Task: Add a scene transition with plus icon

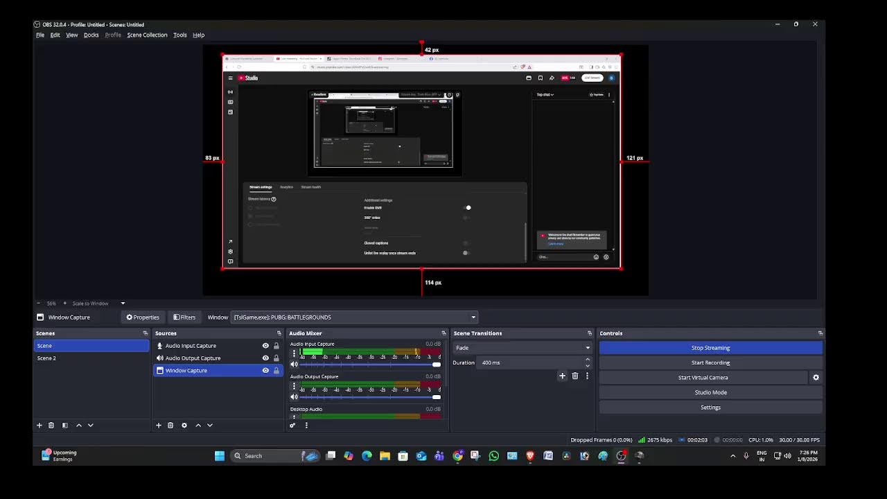Action: 563,376
